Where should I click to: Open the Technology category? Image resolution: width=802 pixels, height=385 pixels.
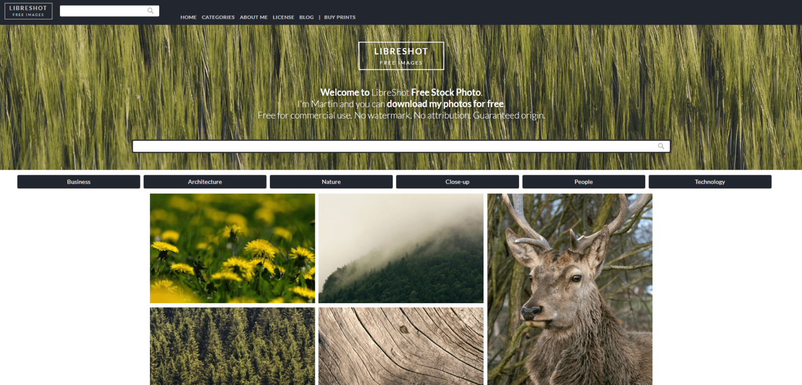(710, 182)
